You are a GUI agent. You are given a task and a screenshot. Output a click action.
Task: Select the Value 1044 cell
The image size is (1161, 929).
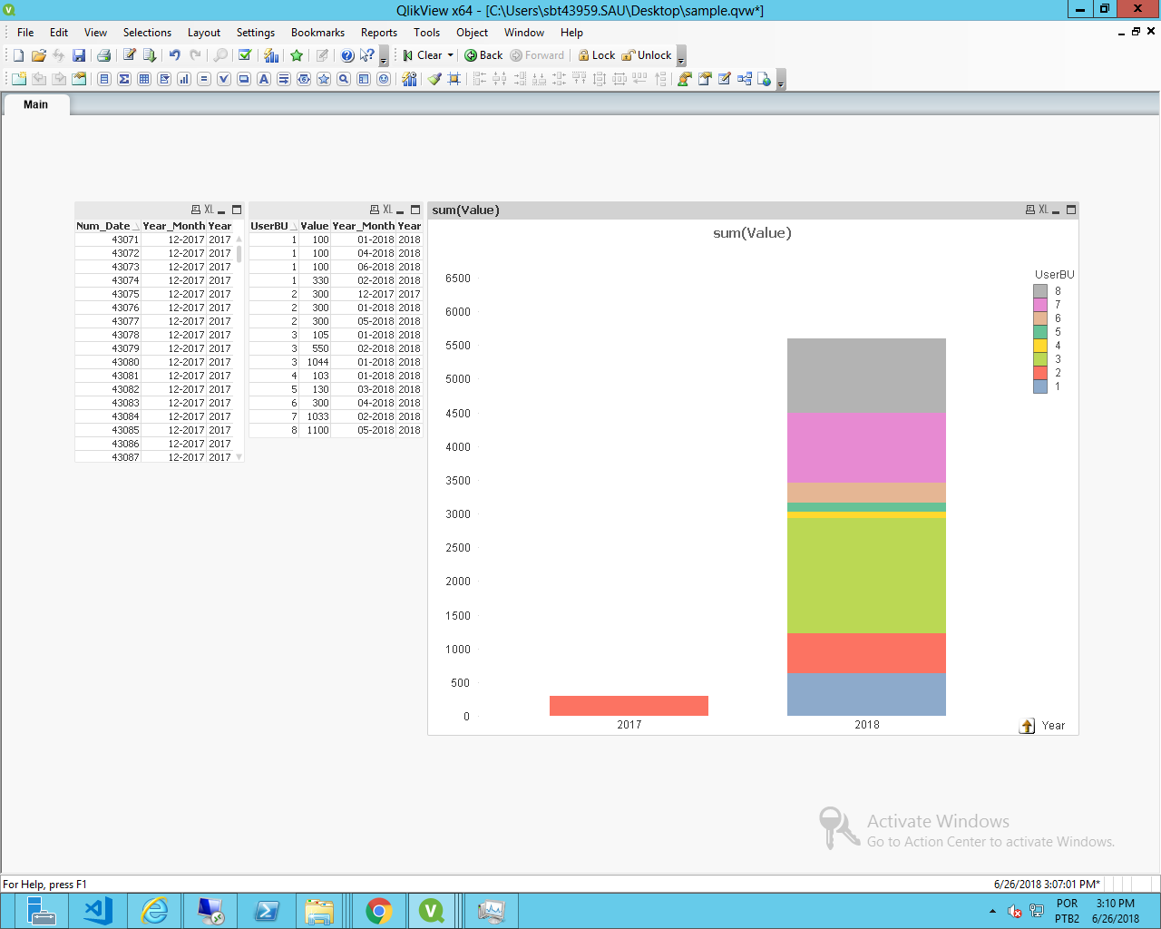click(317, 362)
